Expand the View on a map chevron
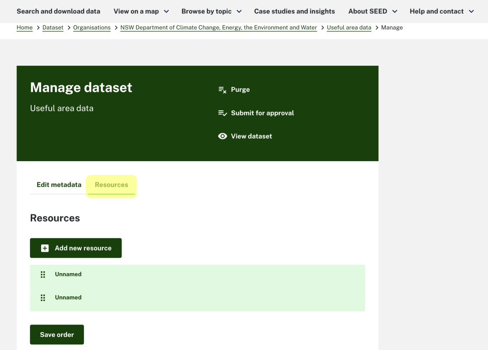 (167, 12)
